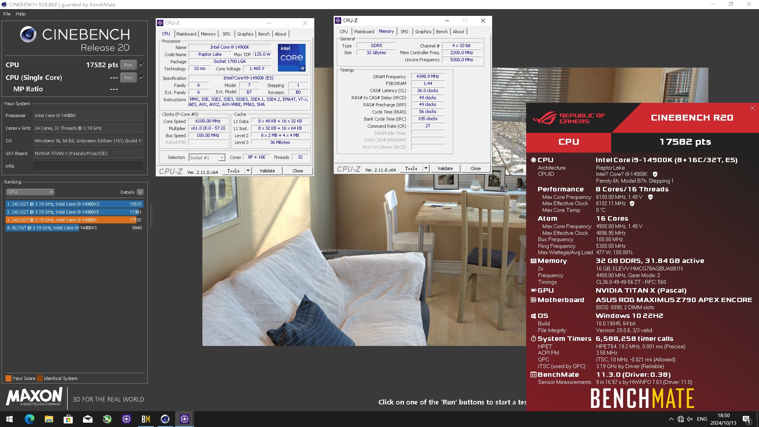Click the Motherboard section icon in BenchMate panel
Viewport: 759px width, 427px height.
(533, 300)
